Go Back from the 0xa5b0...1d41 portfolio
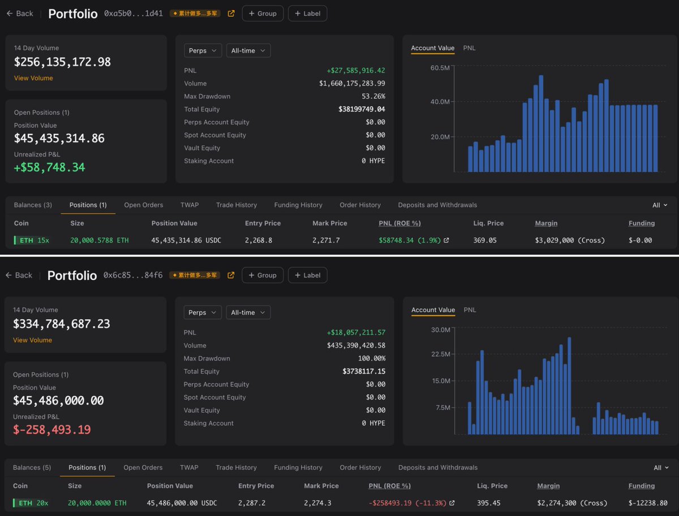 pyautogui.click(x=19, y=14)
